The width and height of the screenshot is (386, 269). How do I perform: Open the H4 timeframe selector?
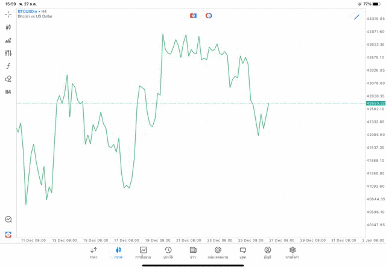tap(8, 92)
